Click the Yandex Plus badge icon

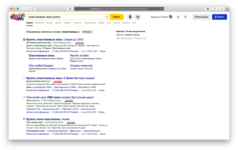[x=171, y=17]
